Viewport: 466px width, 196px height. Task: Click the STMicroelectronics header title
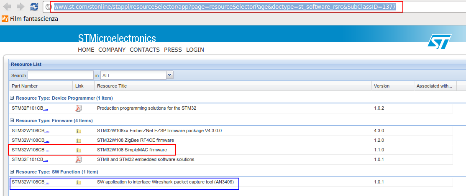pyautogui.click(x=117, y=38)
